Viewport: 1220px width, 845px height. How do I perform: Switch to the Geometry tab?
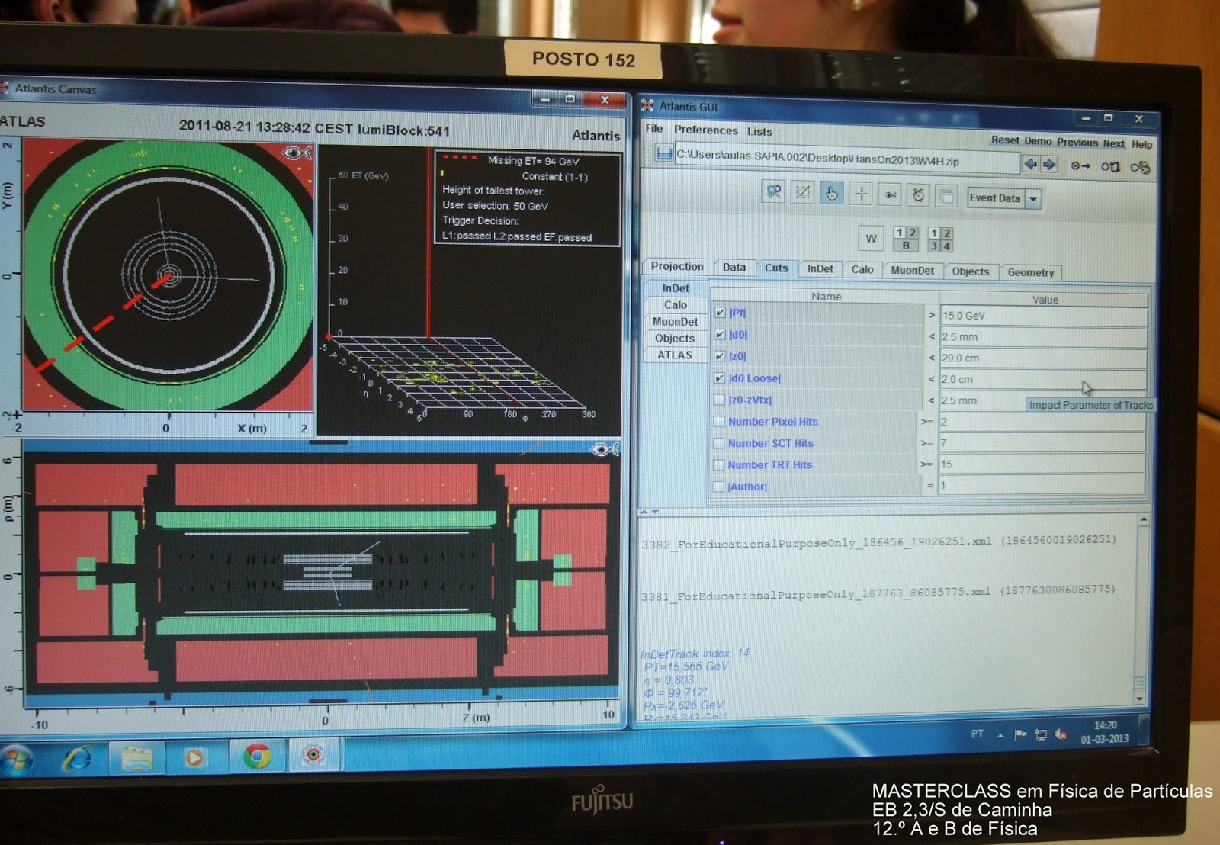click(1031, 272)
